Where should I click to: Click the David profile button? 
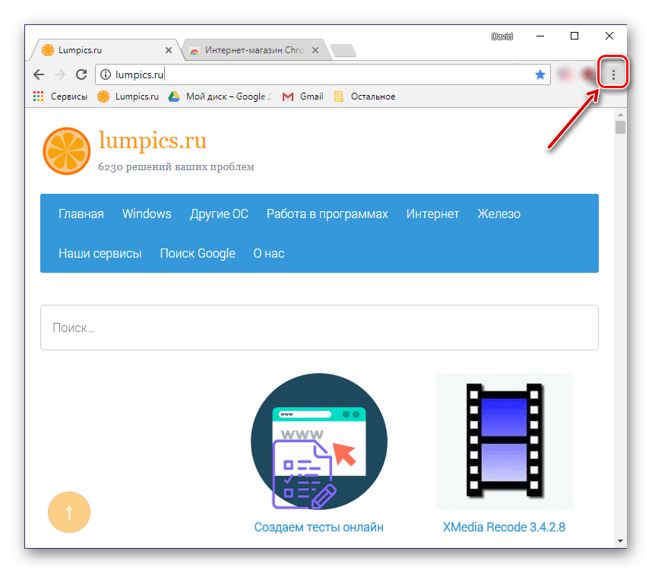(502, 36)
